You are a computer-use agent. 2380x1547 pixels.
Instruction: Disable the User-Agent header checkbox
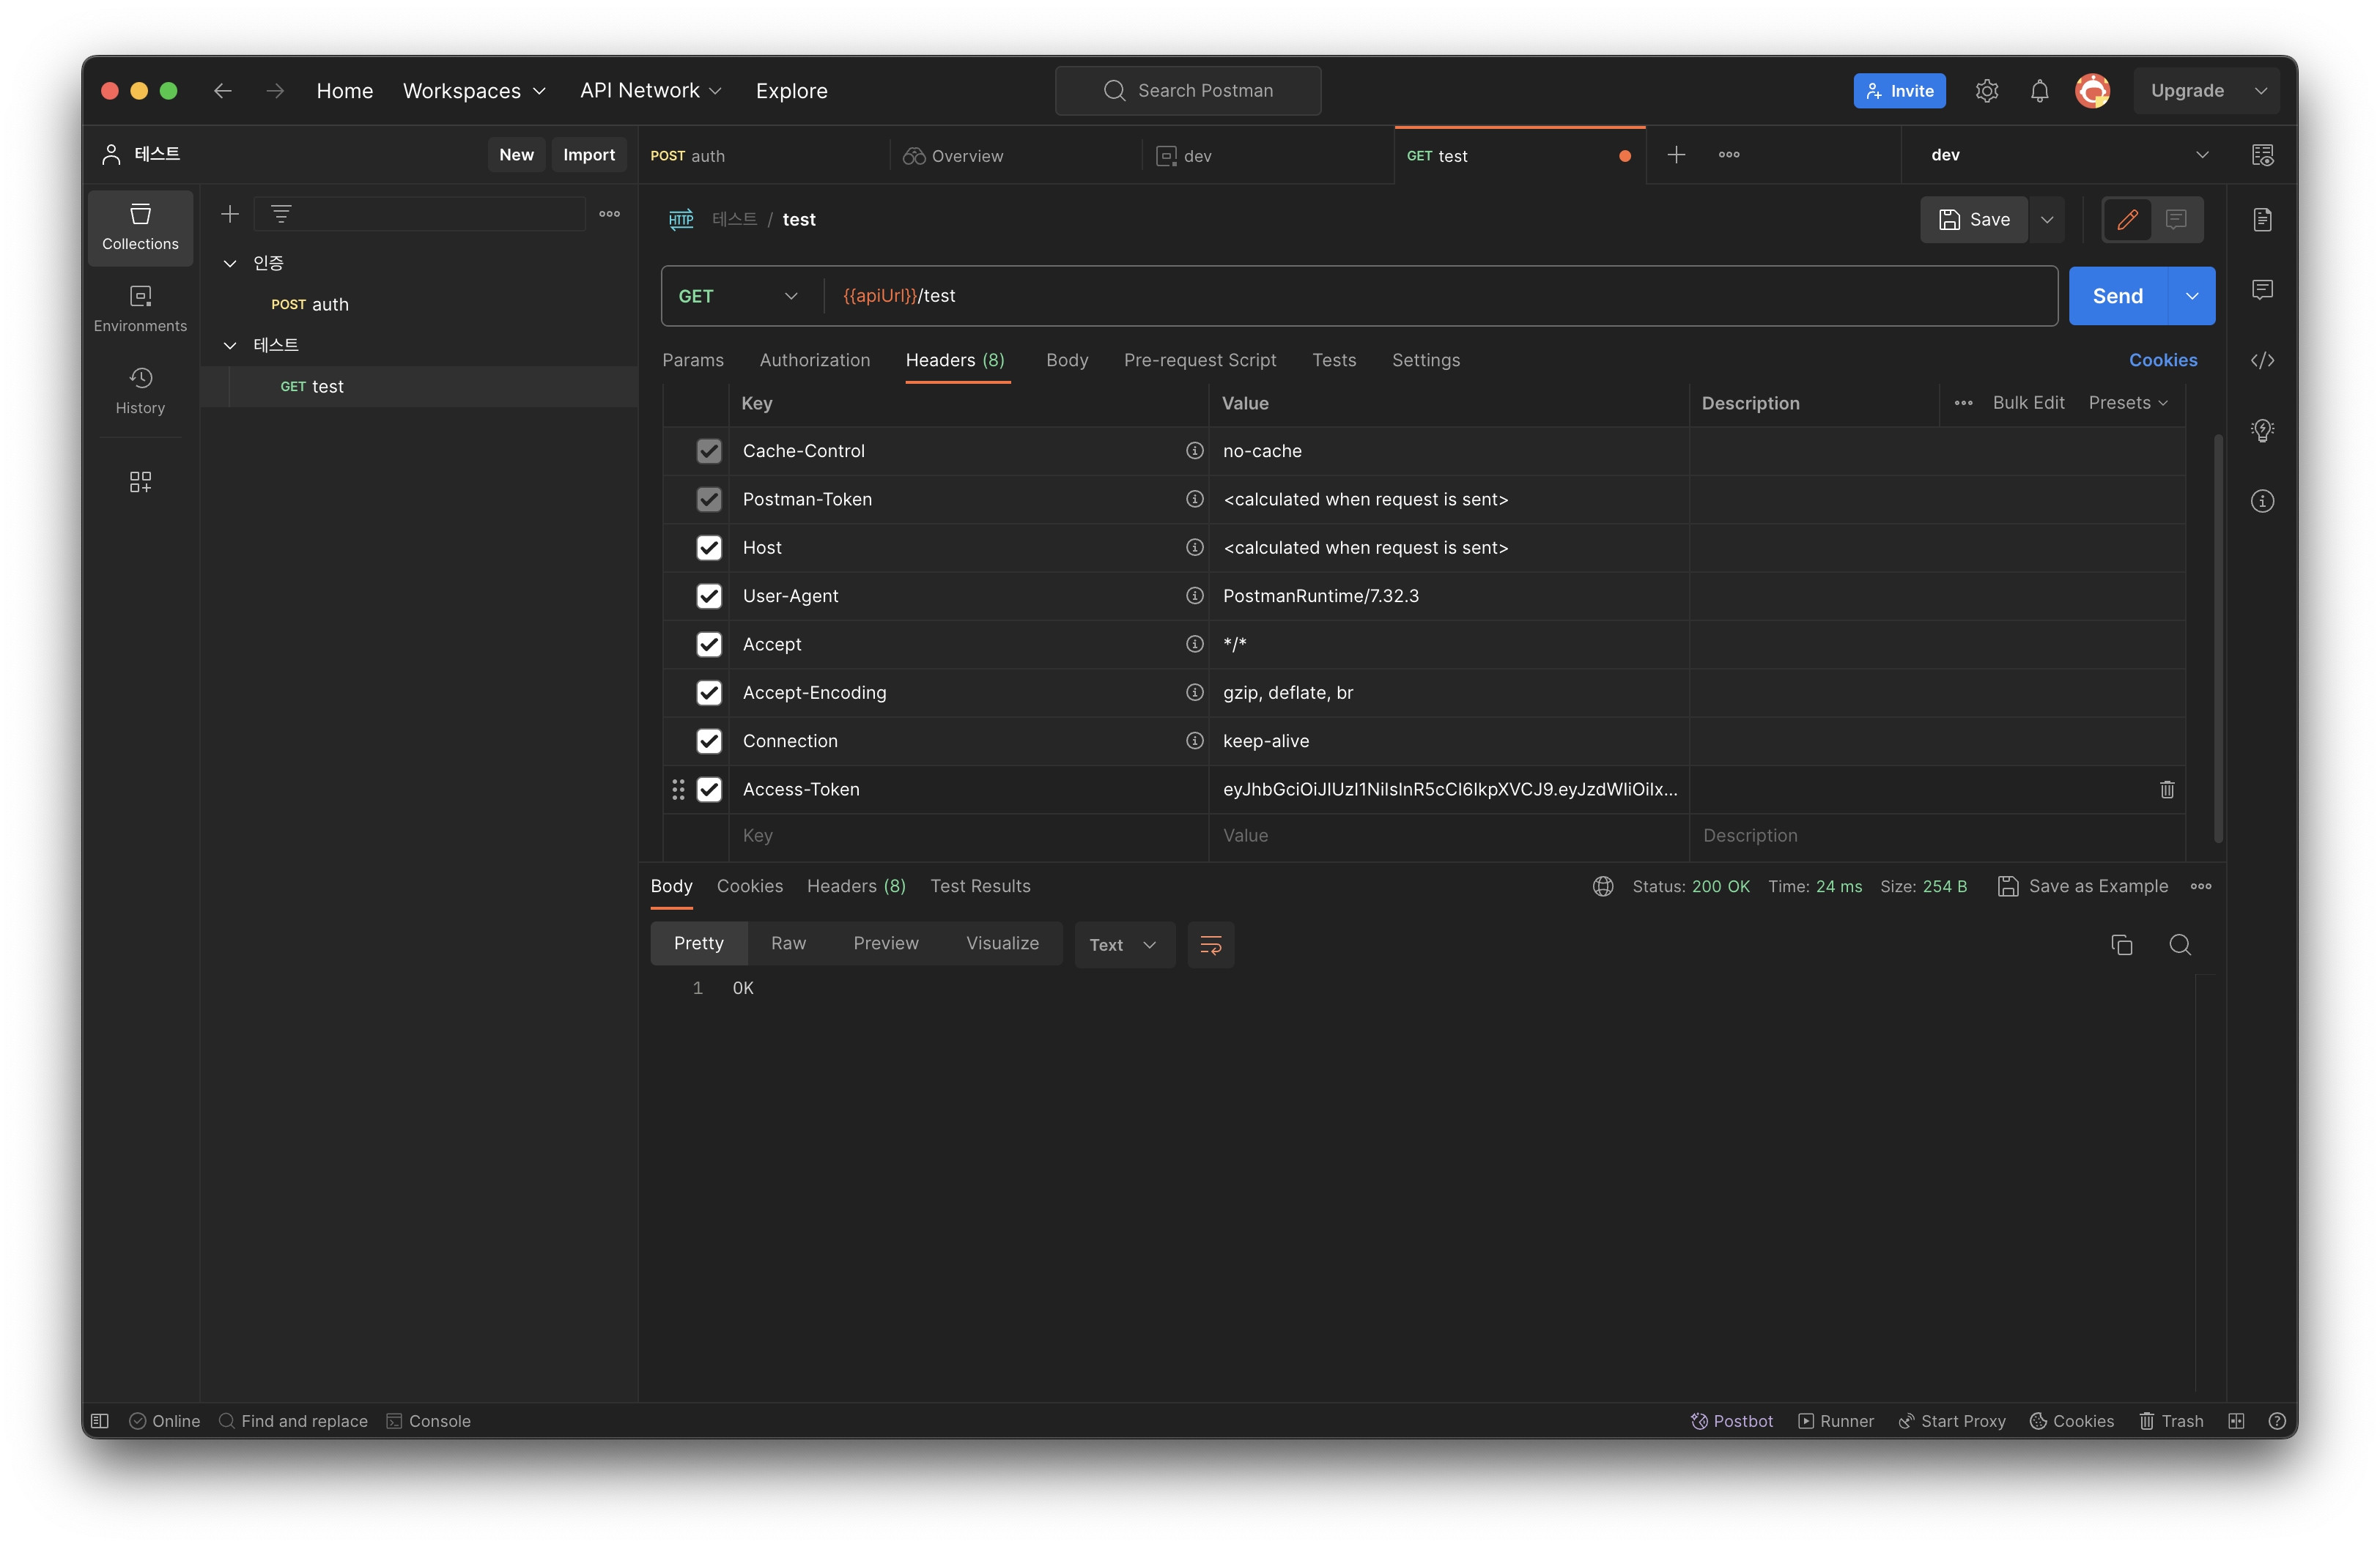(709, 596)
